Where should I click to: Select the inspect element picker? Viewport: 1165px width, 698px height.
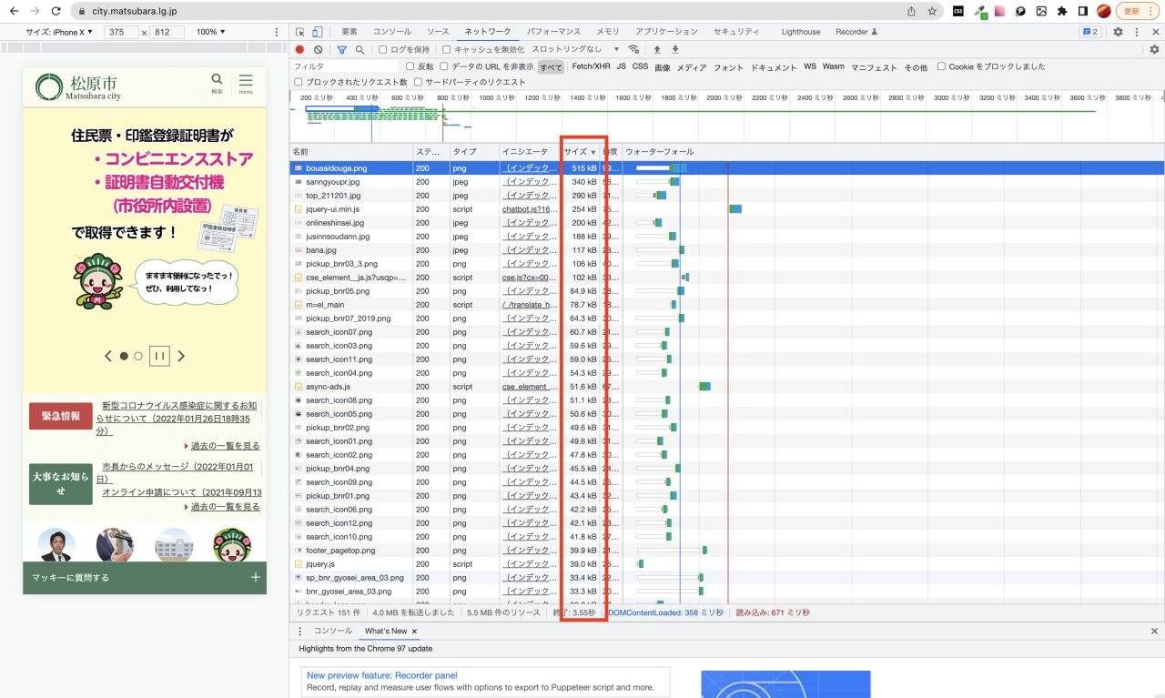[300, 32]
